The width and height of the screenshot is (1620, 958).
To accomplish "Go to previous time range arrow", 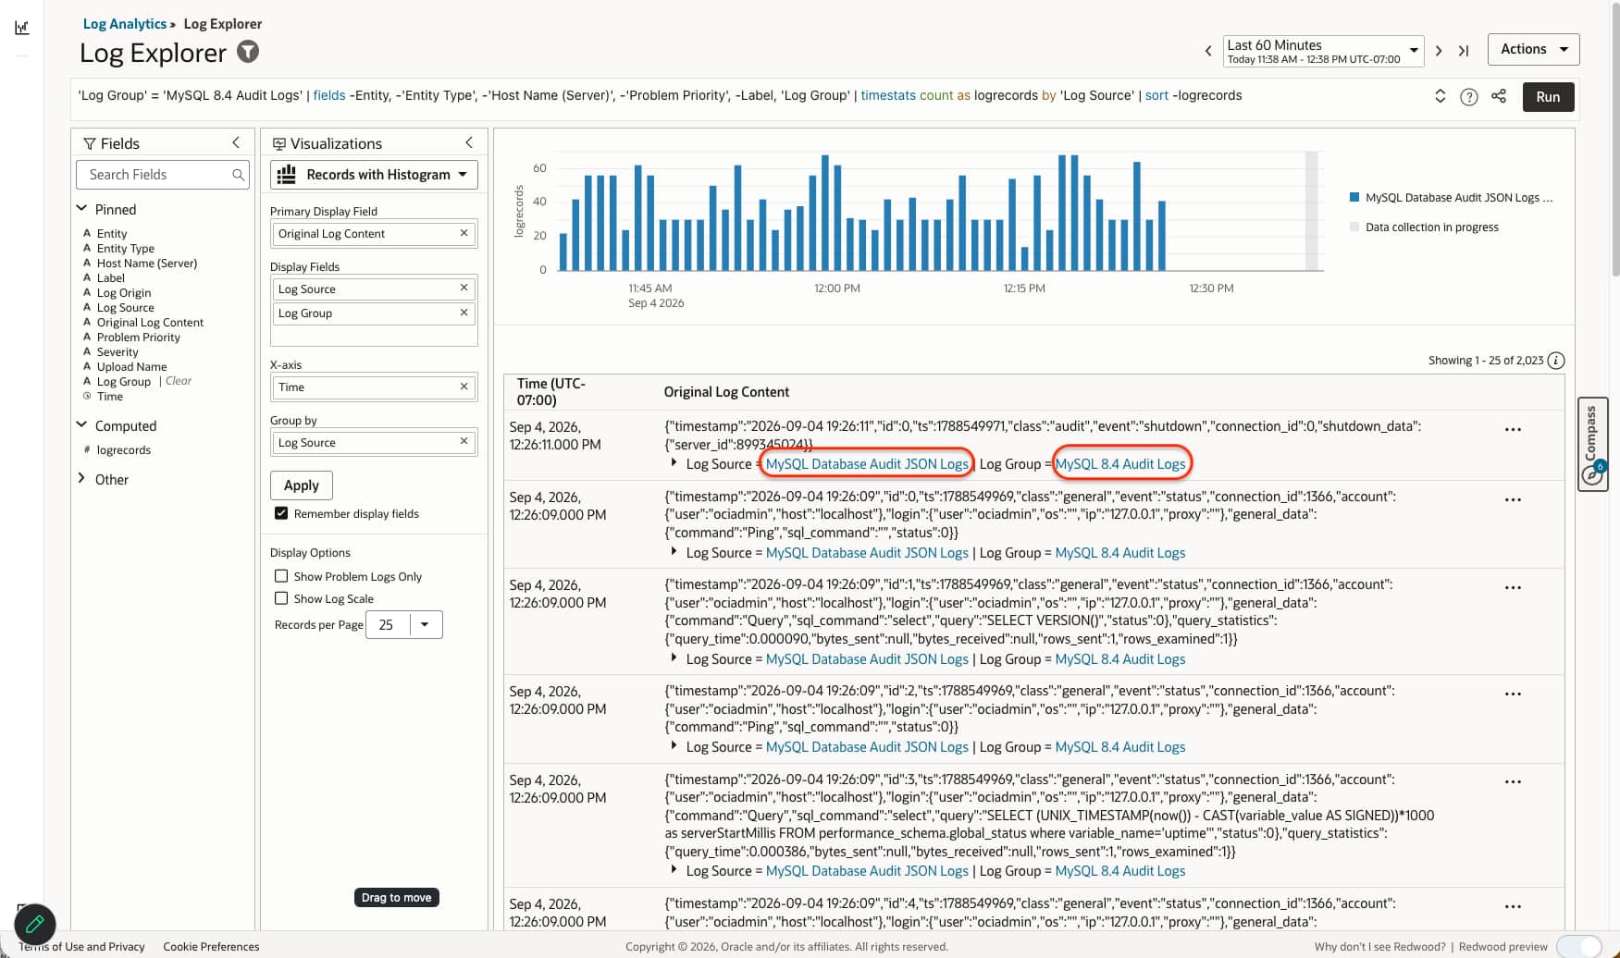I will point(1208,51).
